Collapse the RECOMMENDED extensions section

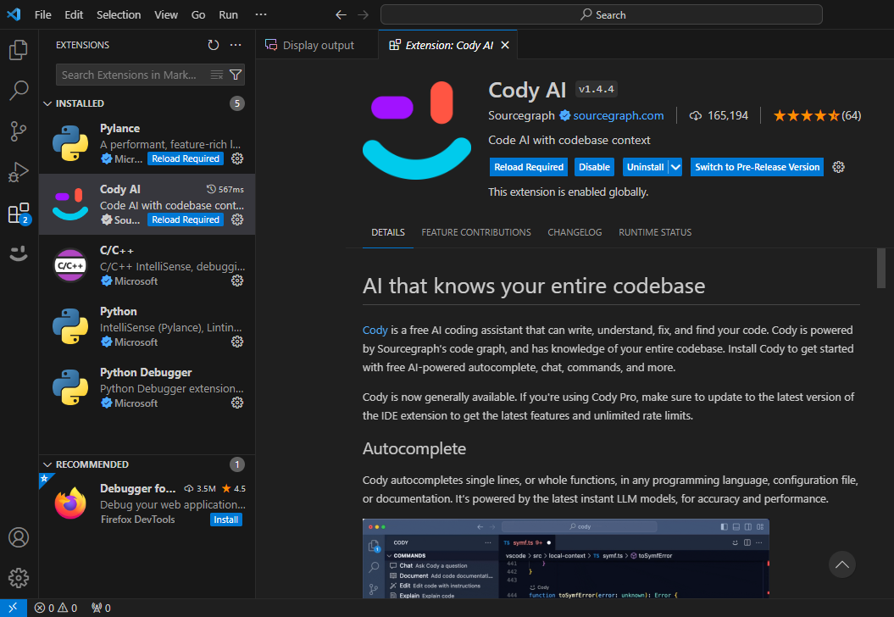point(47,464)
